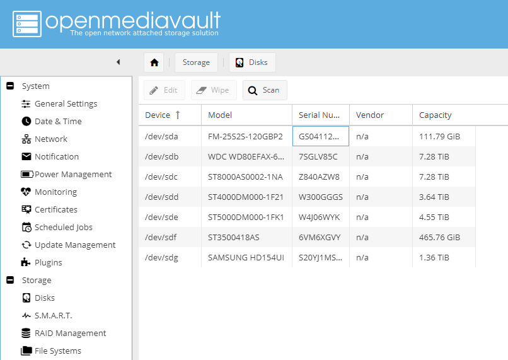508x360 pixels.
Task: Click the Scheduled Jobs calendar icon
Action: (26, 227)
